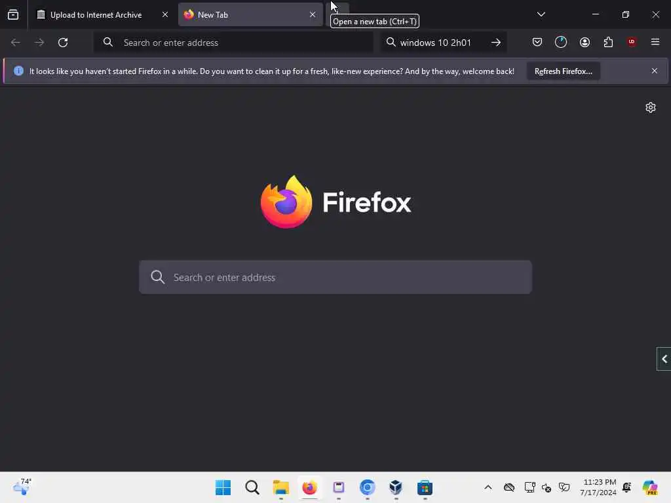This screenshot has width=671, height=503.
Task: Click the notification info icon
Action: coord(18,71)
